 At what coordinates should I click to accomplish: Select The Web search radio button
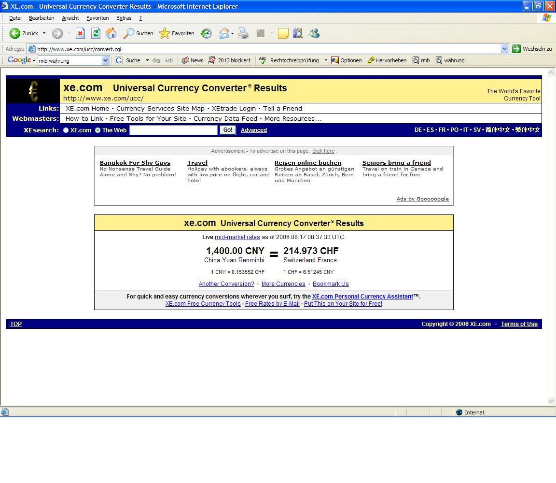(x=97, y=130)
